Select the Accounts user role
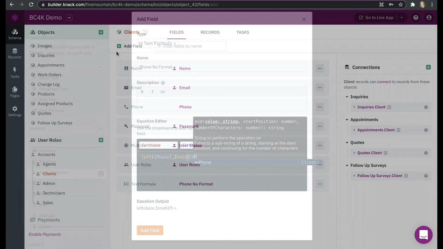This screenshot has width=443, height=249. (x=46, y=155)
